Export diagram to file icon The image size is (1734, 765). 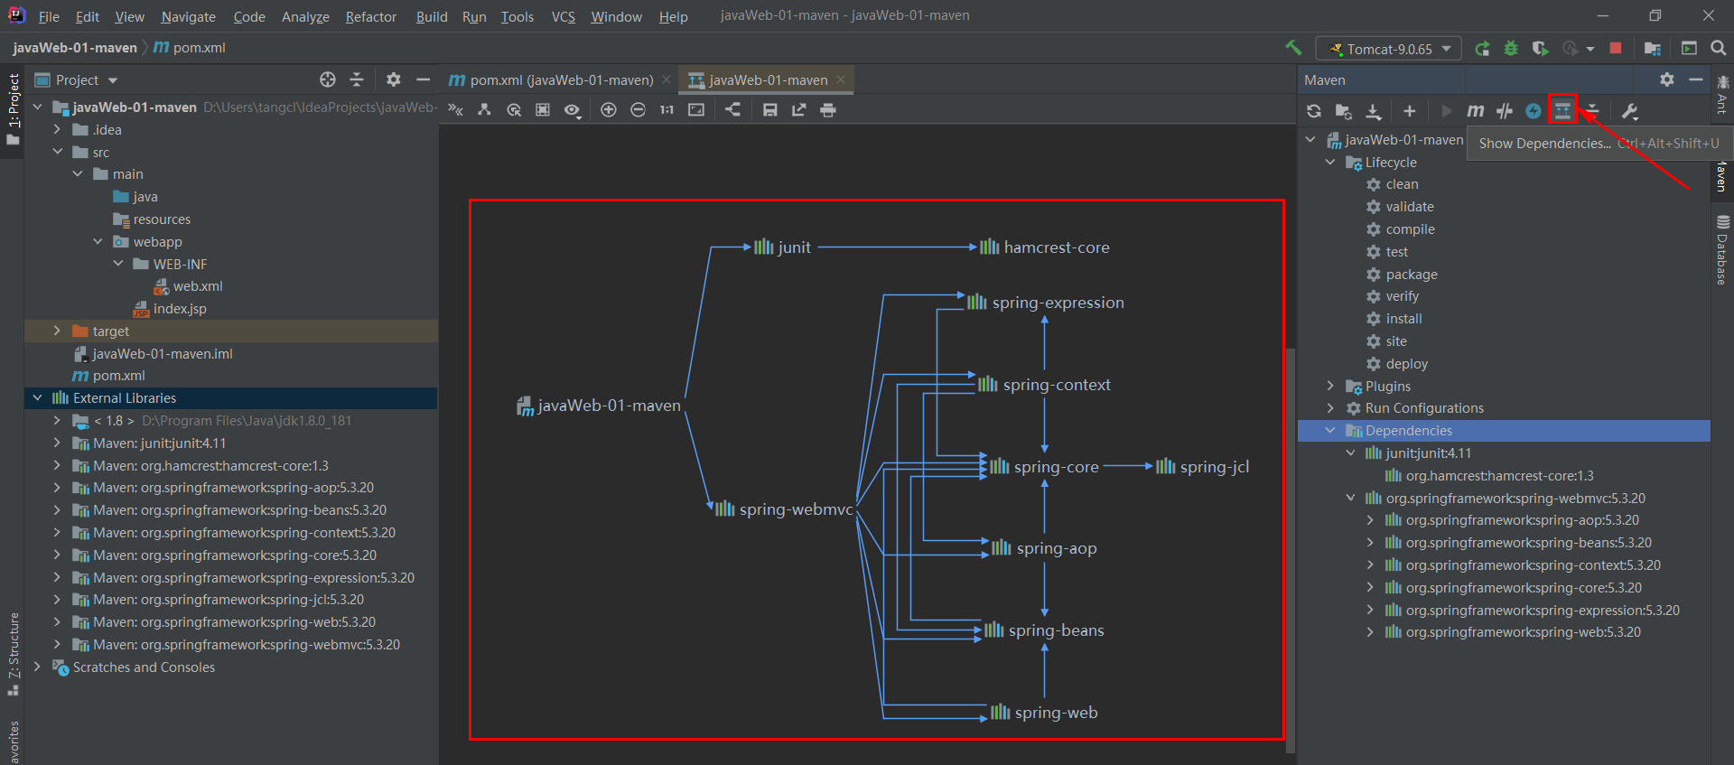coord(799,110)
